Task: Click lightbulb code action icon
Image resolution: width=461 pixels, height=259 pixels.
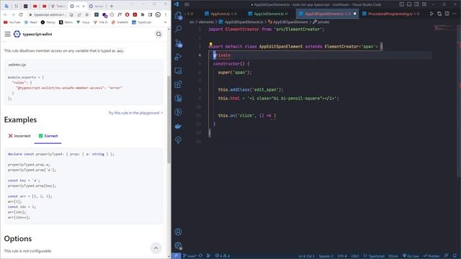Action: 210,45
